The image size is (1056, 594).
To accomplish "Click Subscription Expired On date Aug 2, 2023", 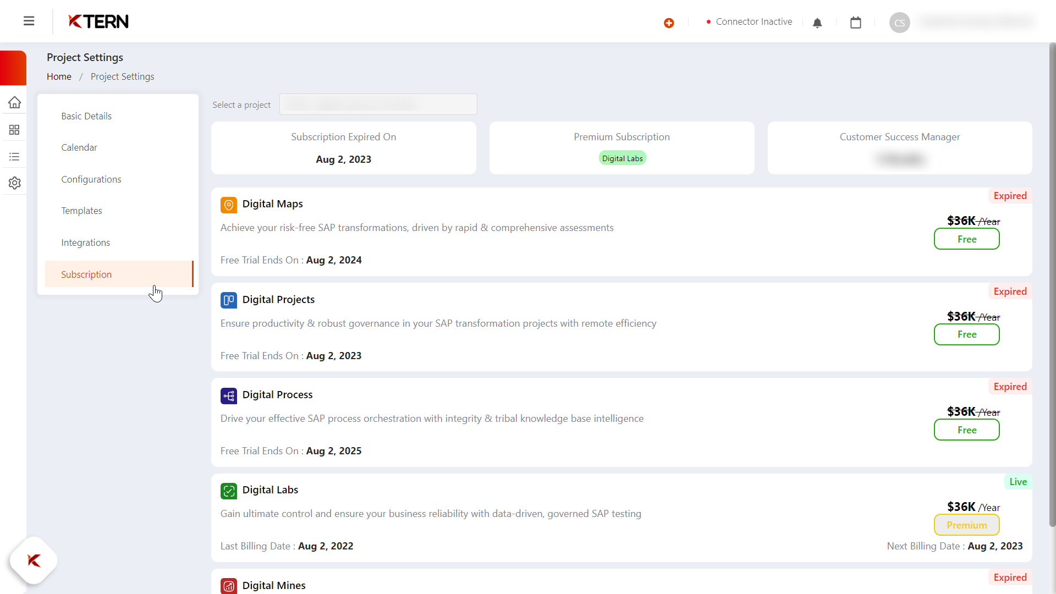I will click(x=343, y=159).
